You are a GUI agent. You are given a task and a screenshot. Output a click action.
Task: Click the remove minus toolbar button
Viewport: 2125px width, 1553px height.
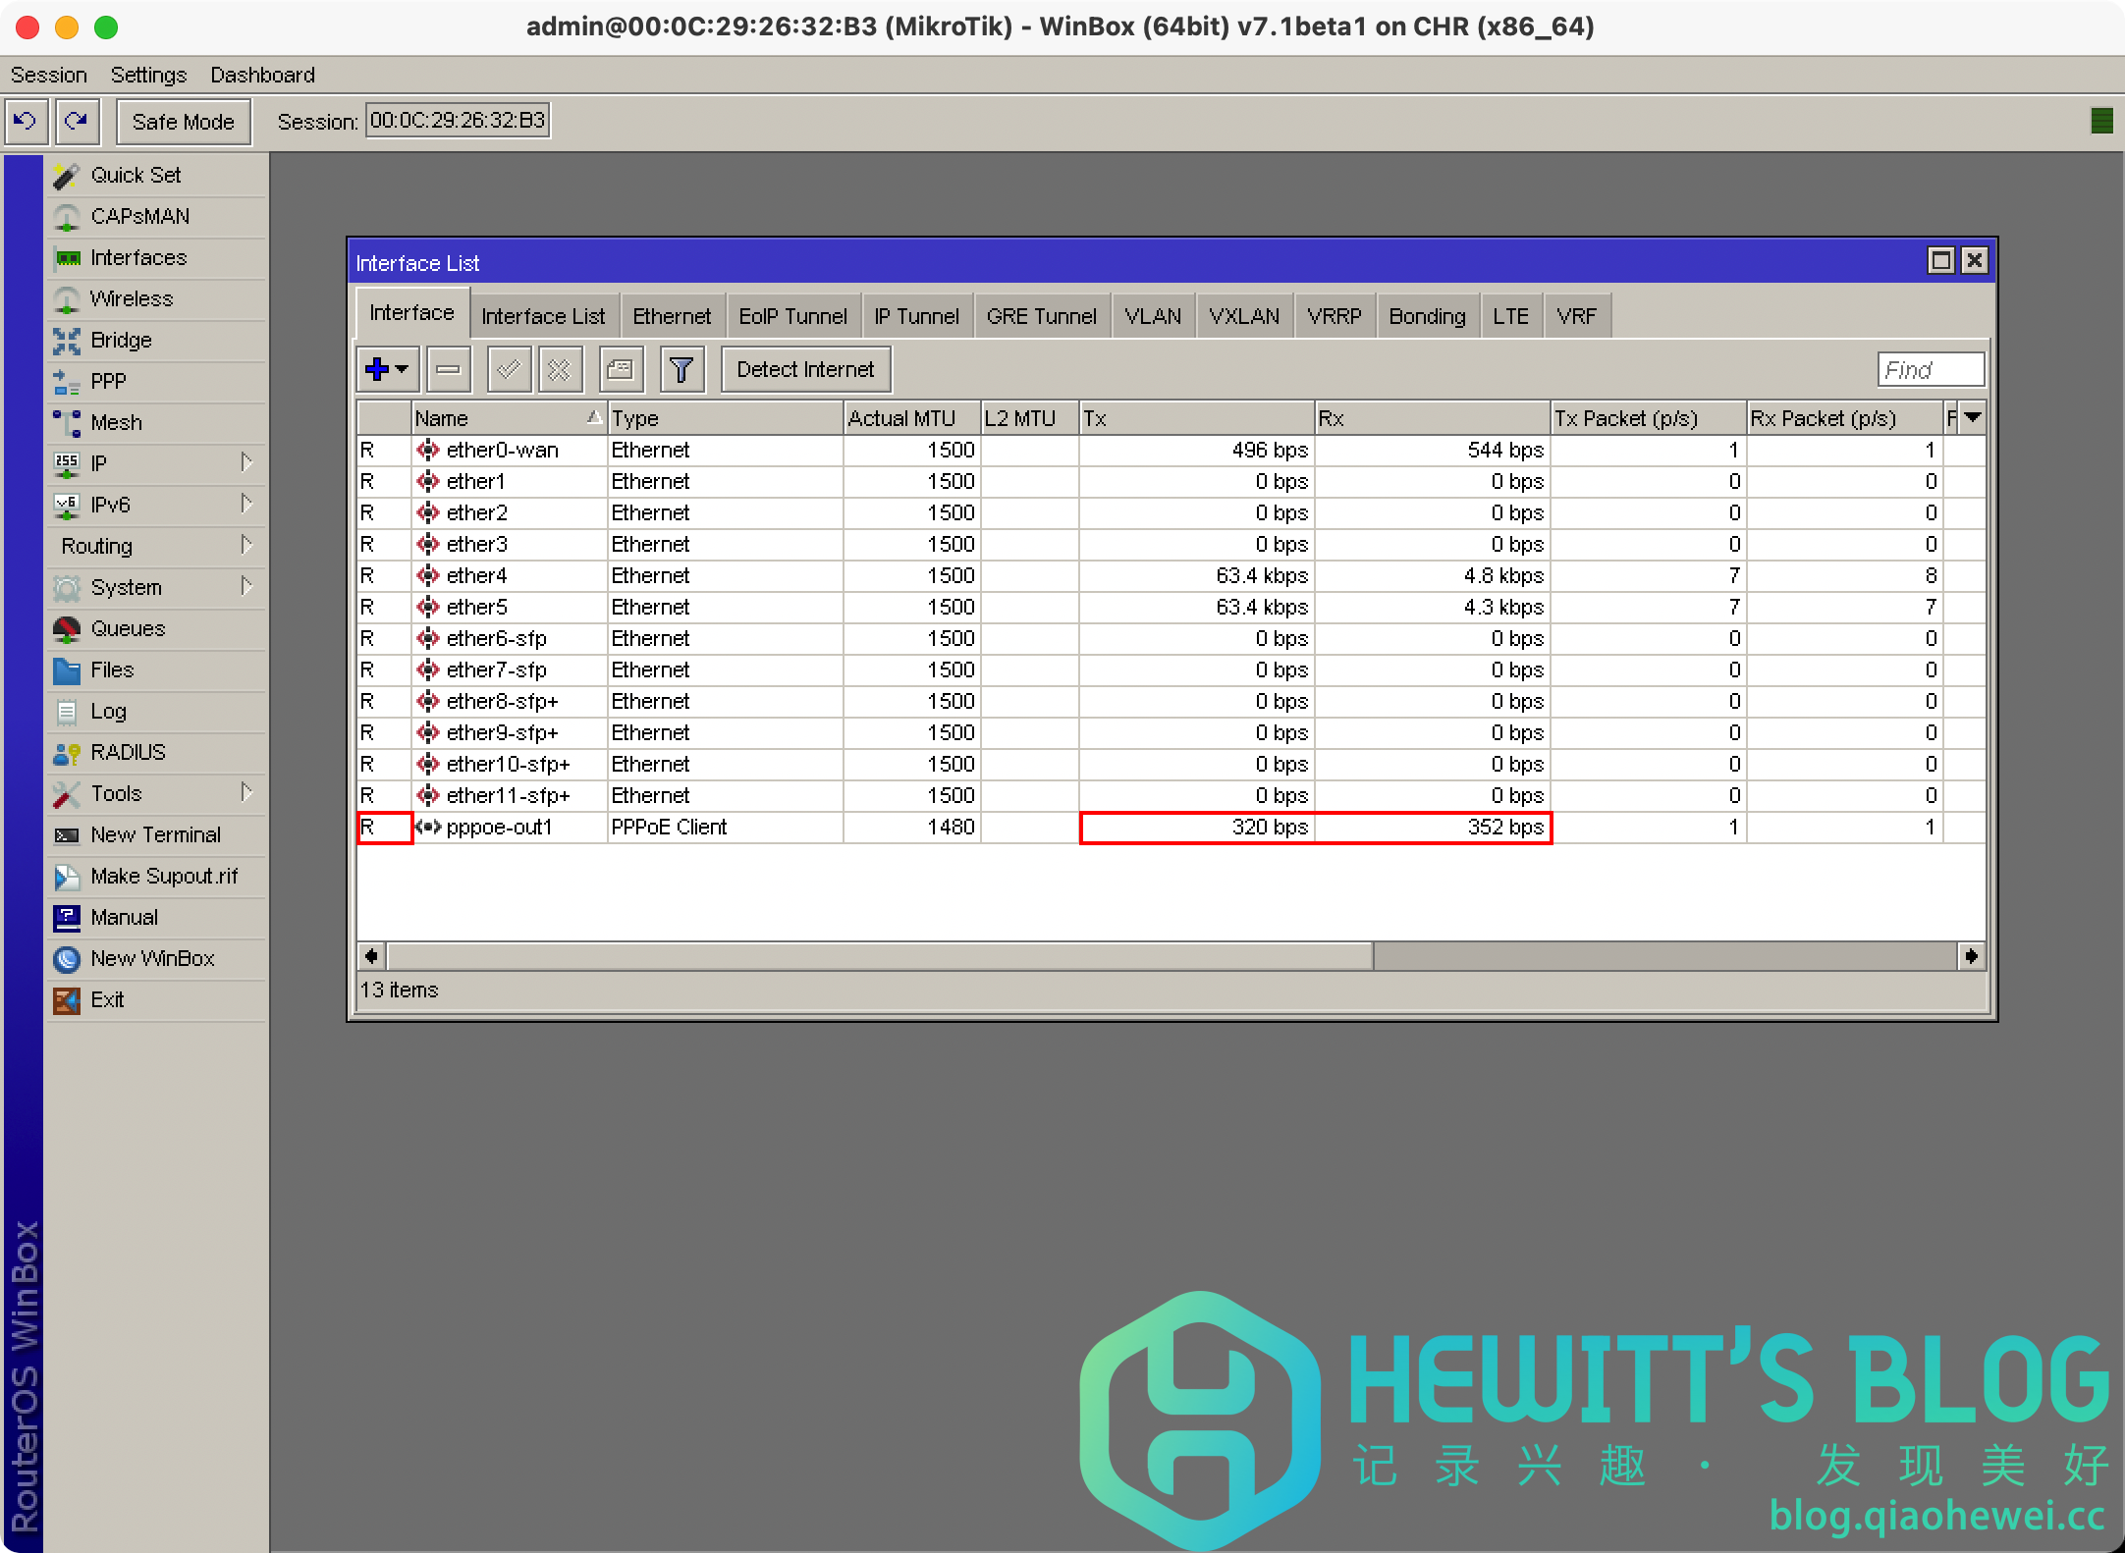pyautogui.click(x=449, y=370)
